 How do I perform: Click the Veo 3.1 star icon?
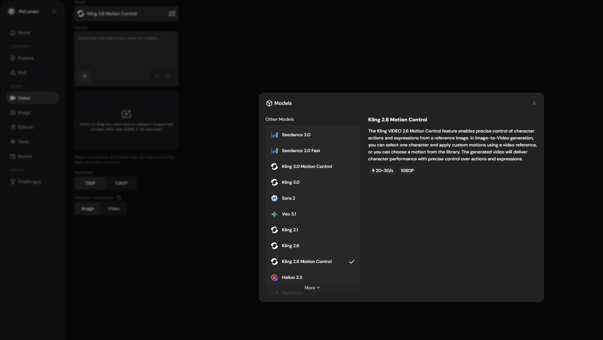click(x=274, y=214)
